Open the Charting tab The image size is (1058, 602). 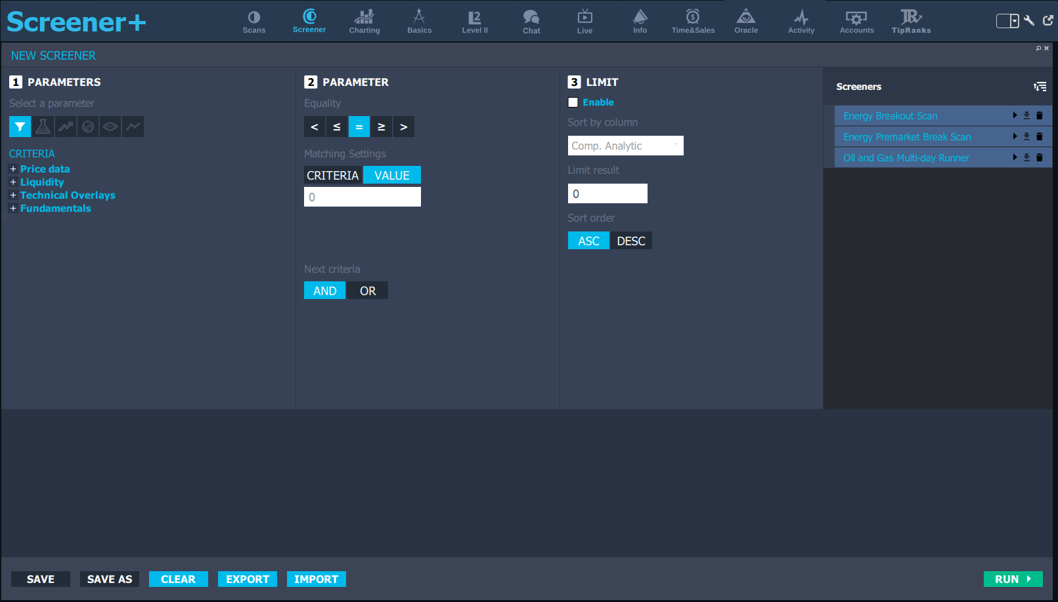click(364, 22)
